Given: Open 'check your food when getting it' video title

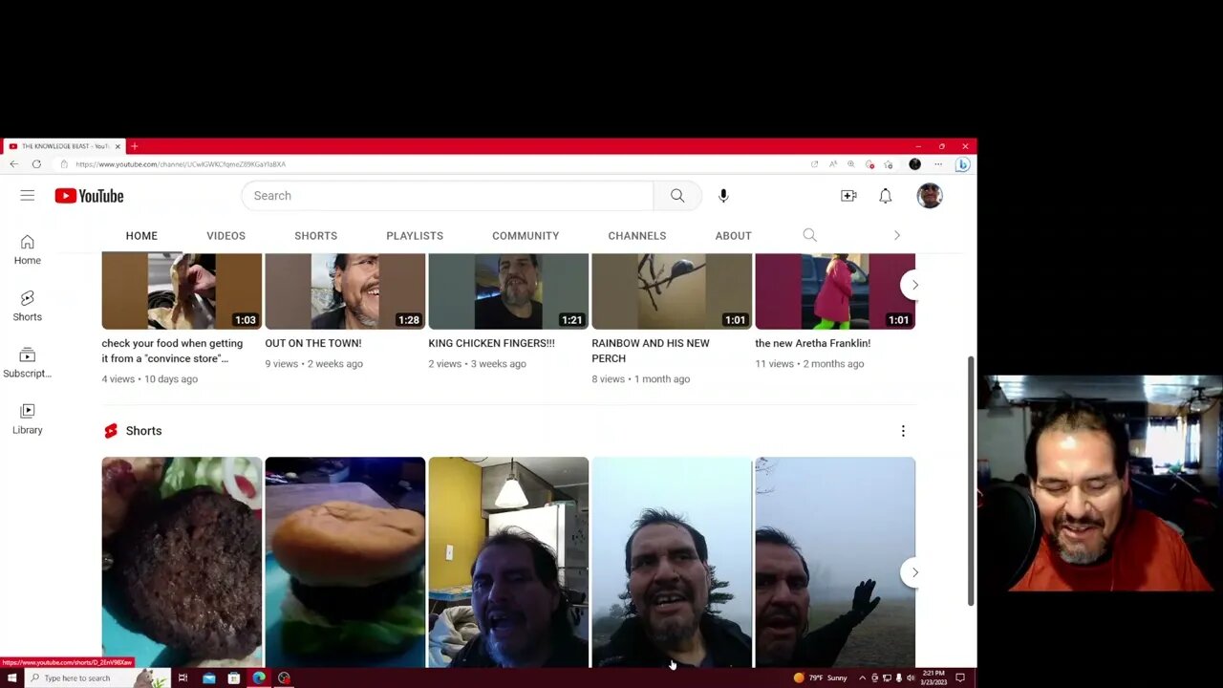Looking at the screenshot, I should 172,351.
